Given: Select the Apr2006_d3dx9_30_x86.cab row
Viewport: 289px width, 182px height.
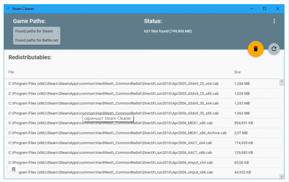Looking at the screenshot, I should coord(142,113).
